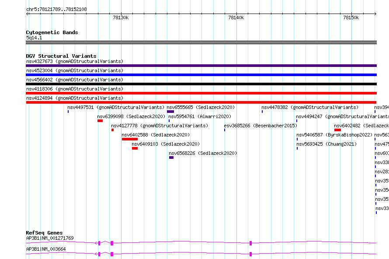Click the blue nsv4497531 variant marker
This screenshot has width=389, height=259.
[68, 112]
